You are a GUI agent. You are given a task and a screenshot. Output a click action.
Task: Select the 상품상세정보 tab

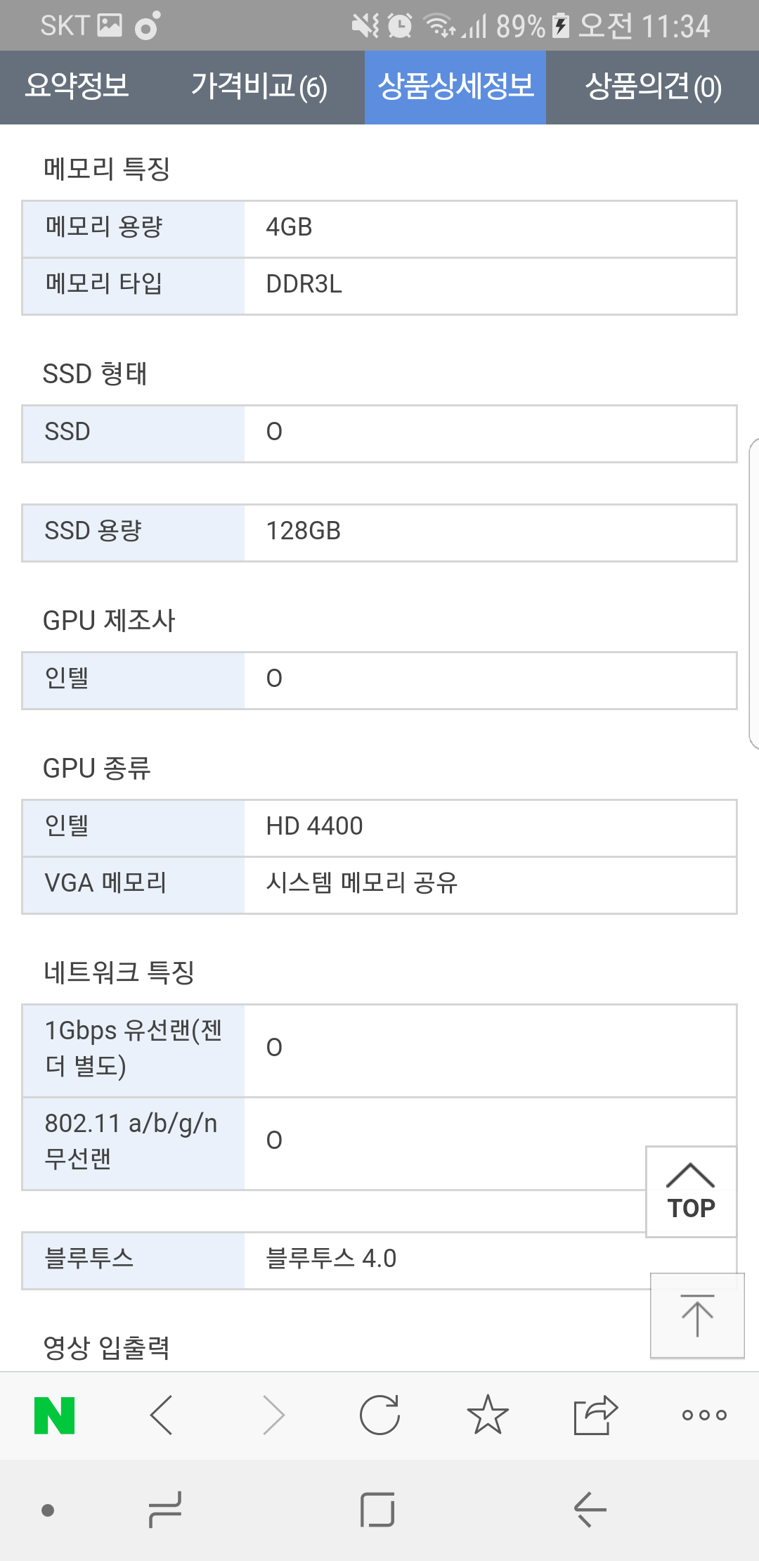click(455, 87)
